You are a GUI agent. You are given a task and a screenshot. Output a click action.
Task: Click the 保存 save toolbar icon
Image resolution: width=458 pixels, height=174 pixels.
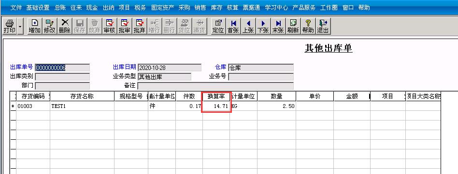(79, 26)
